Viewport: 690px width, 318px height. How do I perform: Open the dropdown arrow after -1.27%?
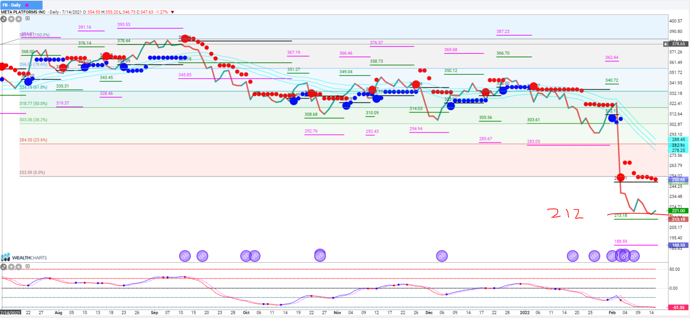172,12
